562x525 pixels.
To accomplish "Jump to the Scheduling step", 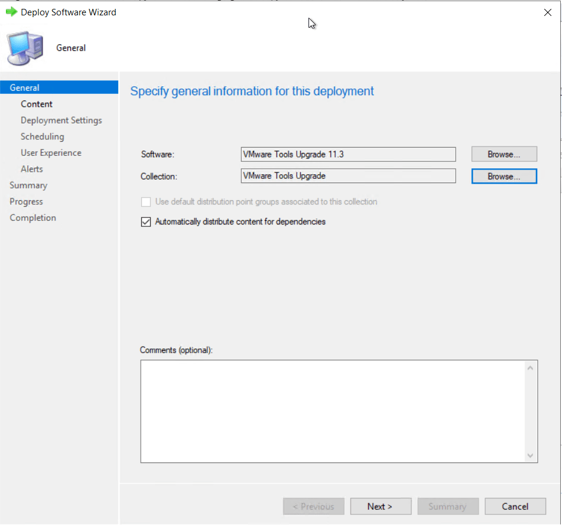I will pyautogui.click(x=42, y=136).
